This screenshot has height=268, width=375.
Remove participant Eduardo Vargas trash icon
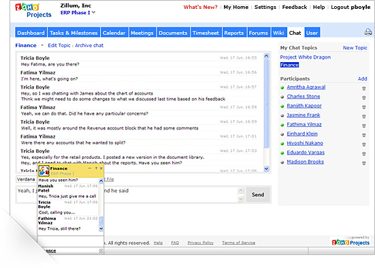click(x=363, y=153)
